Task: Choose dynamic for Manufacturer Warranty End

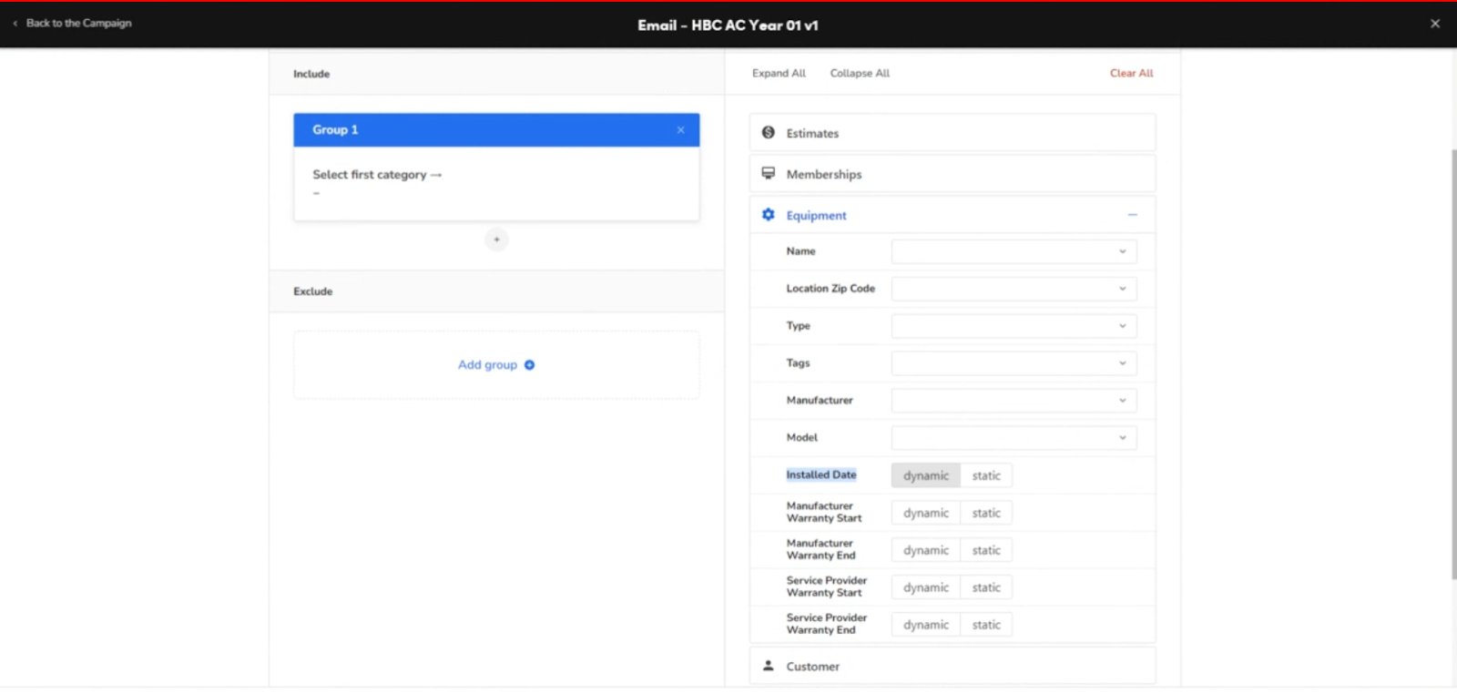Action: (x=926, y=550)
